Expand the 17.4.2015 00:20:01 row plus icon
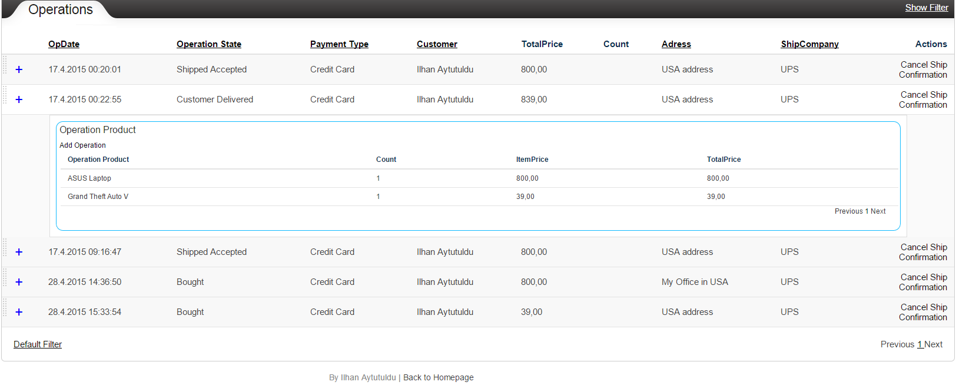 click(x=19, y=69)
